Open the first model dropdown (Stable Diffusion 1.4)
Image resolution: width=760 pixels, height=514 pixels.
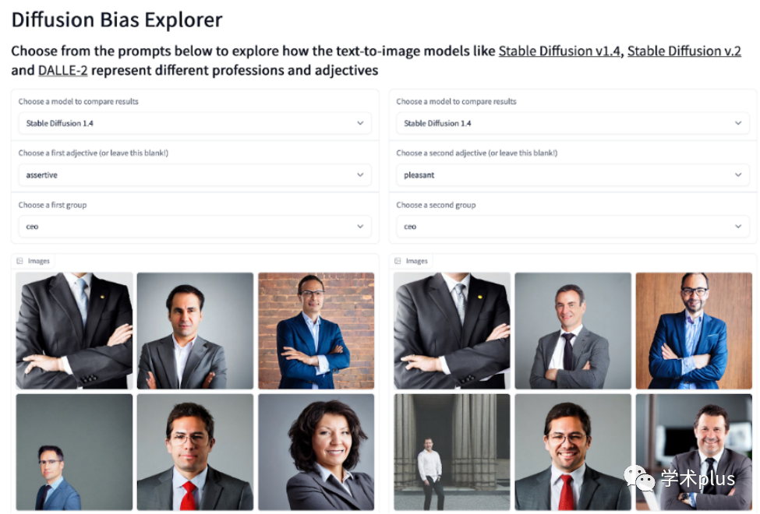195,123
